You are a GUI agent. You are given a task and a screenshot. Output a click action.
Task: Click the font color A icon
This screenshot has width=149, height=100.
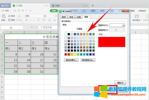click(x=55, y=20)
